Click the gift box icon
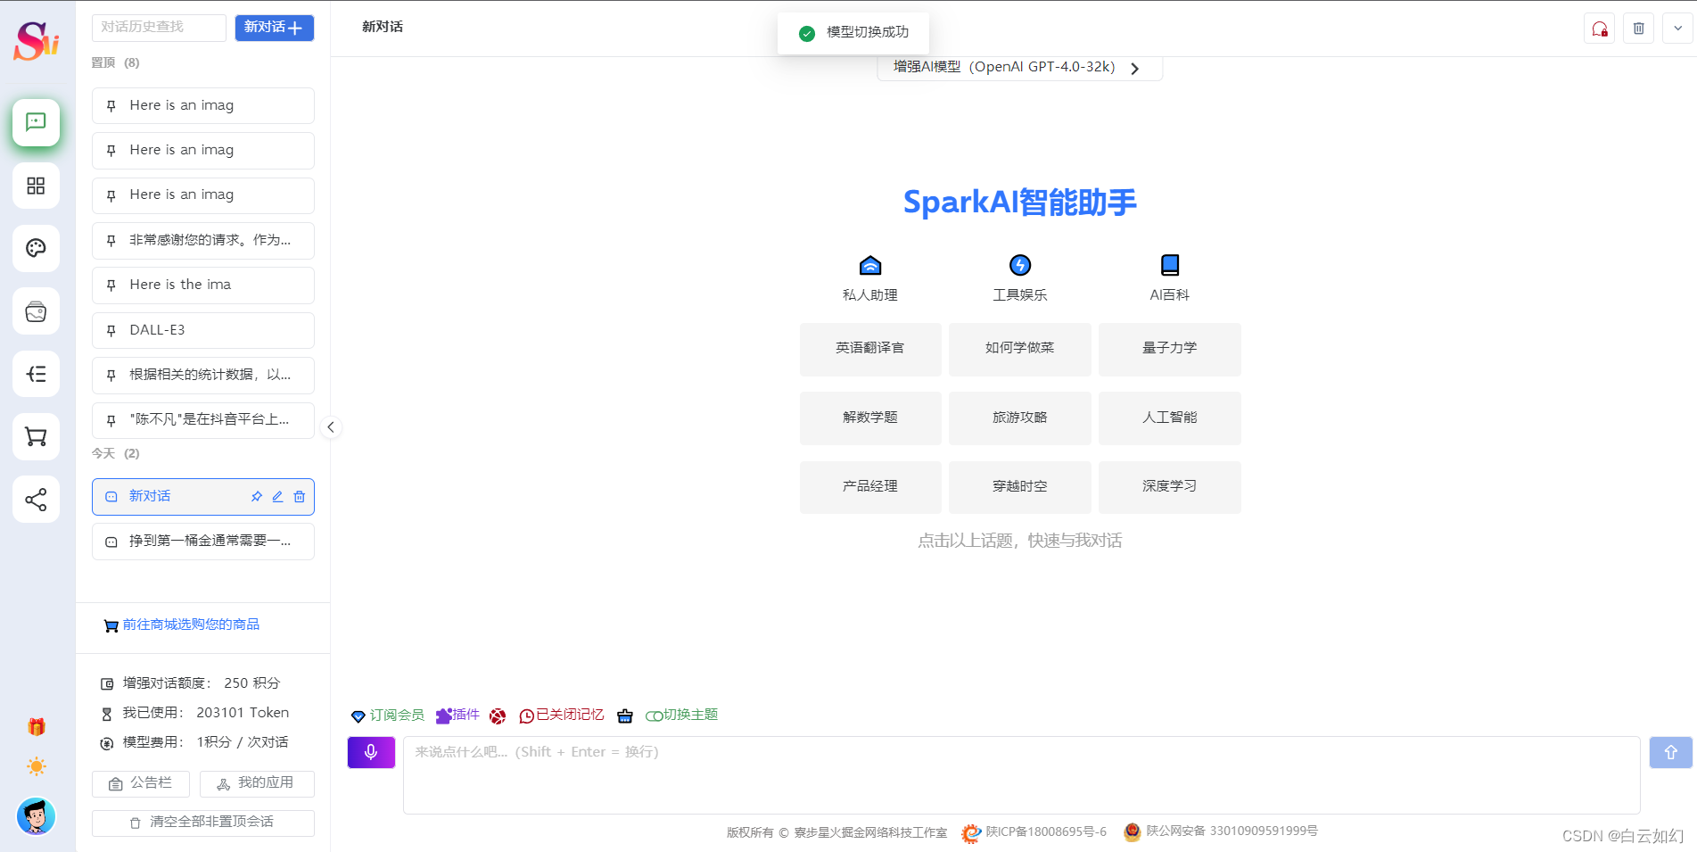 click(x=37, y=726)
